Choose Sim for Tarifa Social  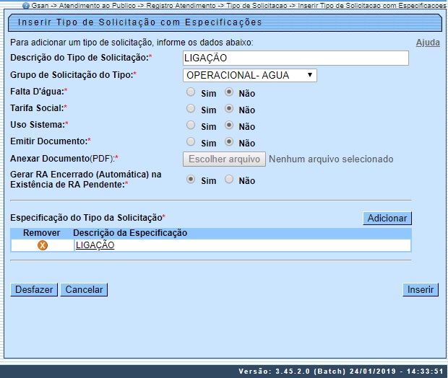tap(191, 109)
